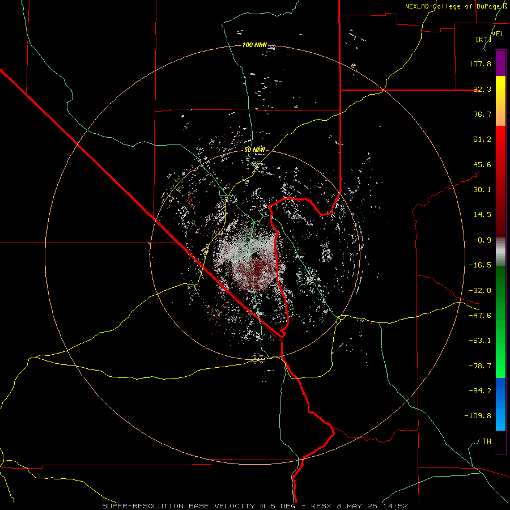The height and width of the screenshot is (510, 510).
Task: Click the -63.1 velocity legend value
Action: coord(480,341)
